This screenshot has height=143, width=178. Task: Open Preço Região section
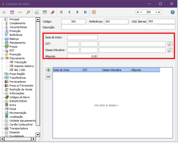click(x=17, y=74)
